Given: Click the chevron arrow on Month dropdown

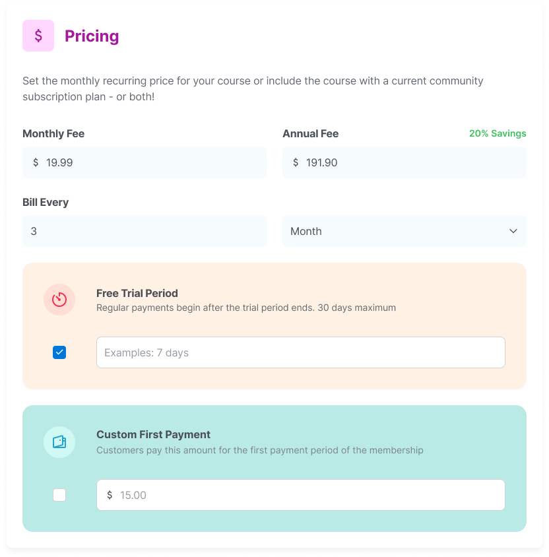Looking at the screenshot, I should point(513,231).
